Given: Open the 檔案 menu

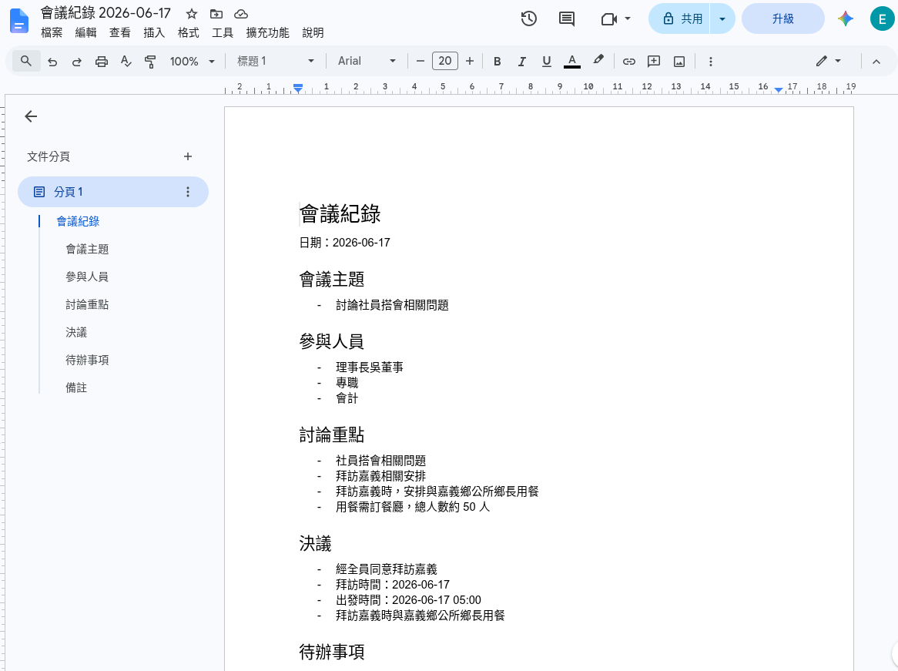Looking at the screenshot, I should tap(52, 32).
